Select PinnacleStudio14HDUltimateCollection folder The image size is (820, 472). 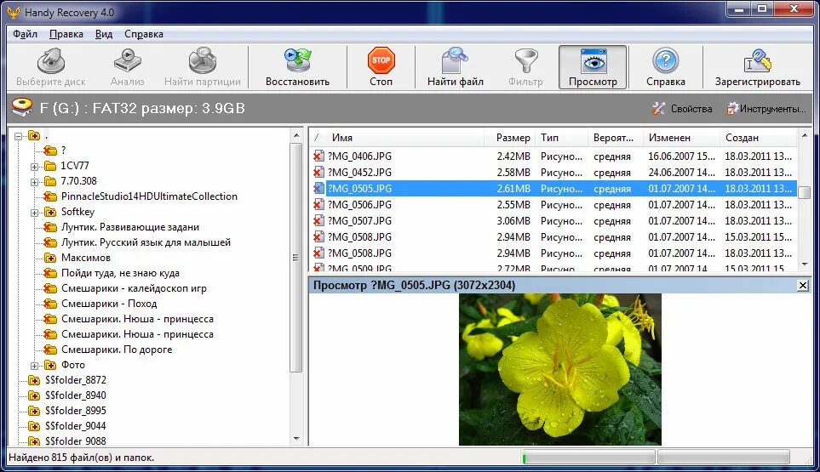click(149, 196)
